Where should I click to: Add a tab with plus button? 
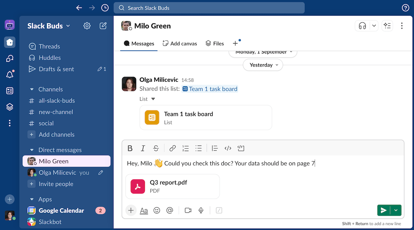coord(235,43)
